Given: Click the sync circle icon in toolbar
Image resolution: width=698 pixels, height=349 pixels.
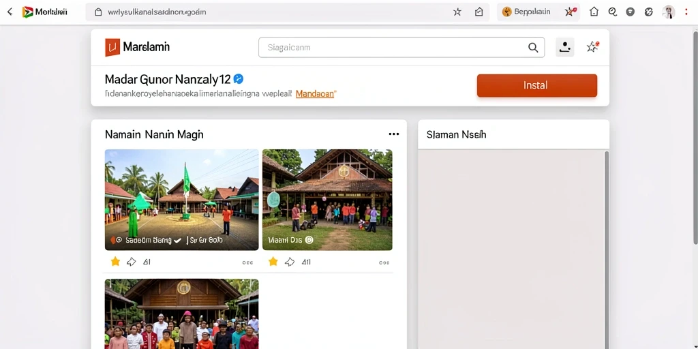Looking at the screenshot, I should [649, 12].
